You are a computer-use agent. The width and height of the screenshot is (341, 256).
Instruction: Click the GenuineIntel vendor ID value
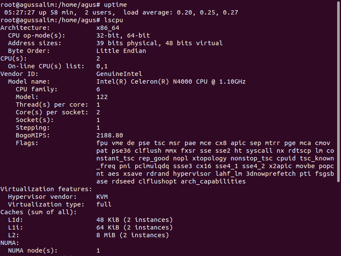(119, 74)
